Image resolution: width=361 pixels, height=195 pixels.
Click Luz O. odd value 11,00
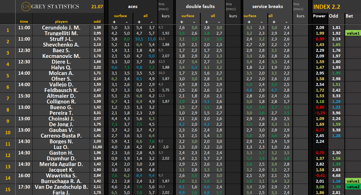pos(97,147)
